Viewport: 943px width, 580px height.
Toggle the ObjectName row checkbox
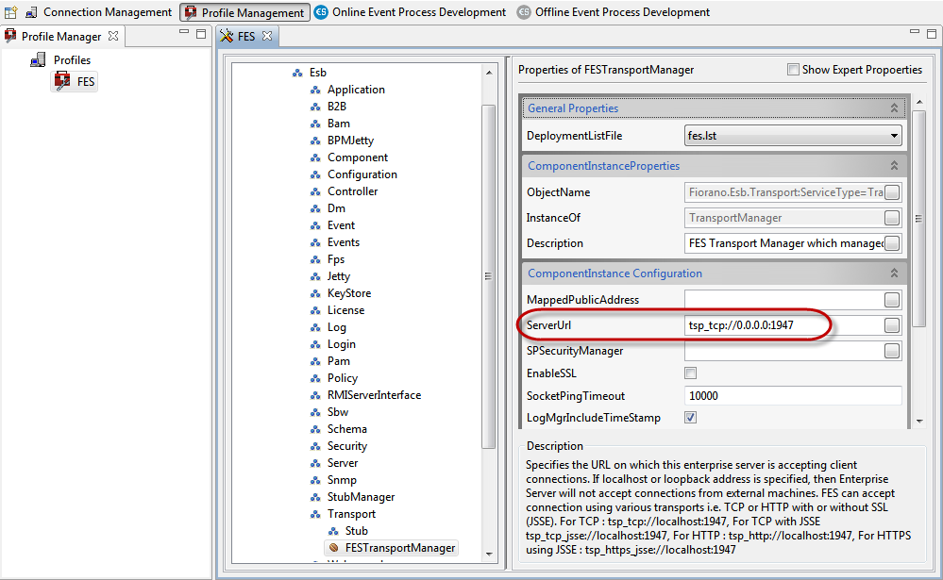click(892, 192)
